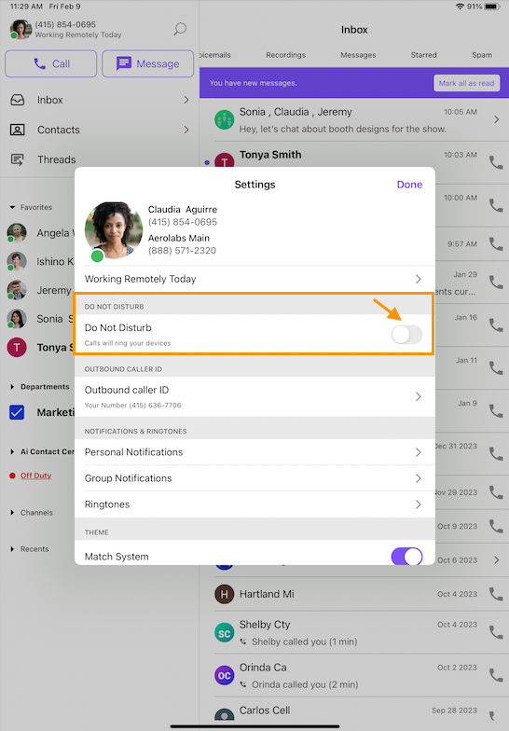Open the search magnifier icon
This screenshot has height=731, width=509.
pos(180,29)
